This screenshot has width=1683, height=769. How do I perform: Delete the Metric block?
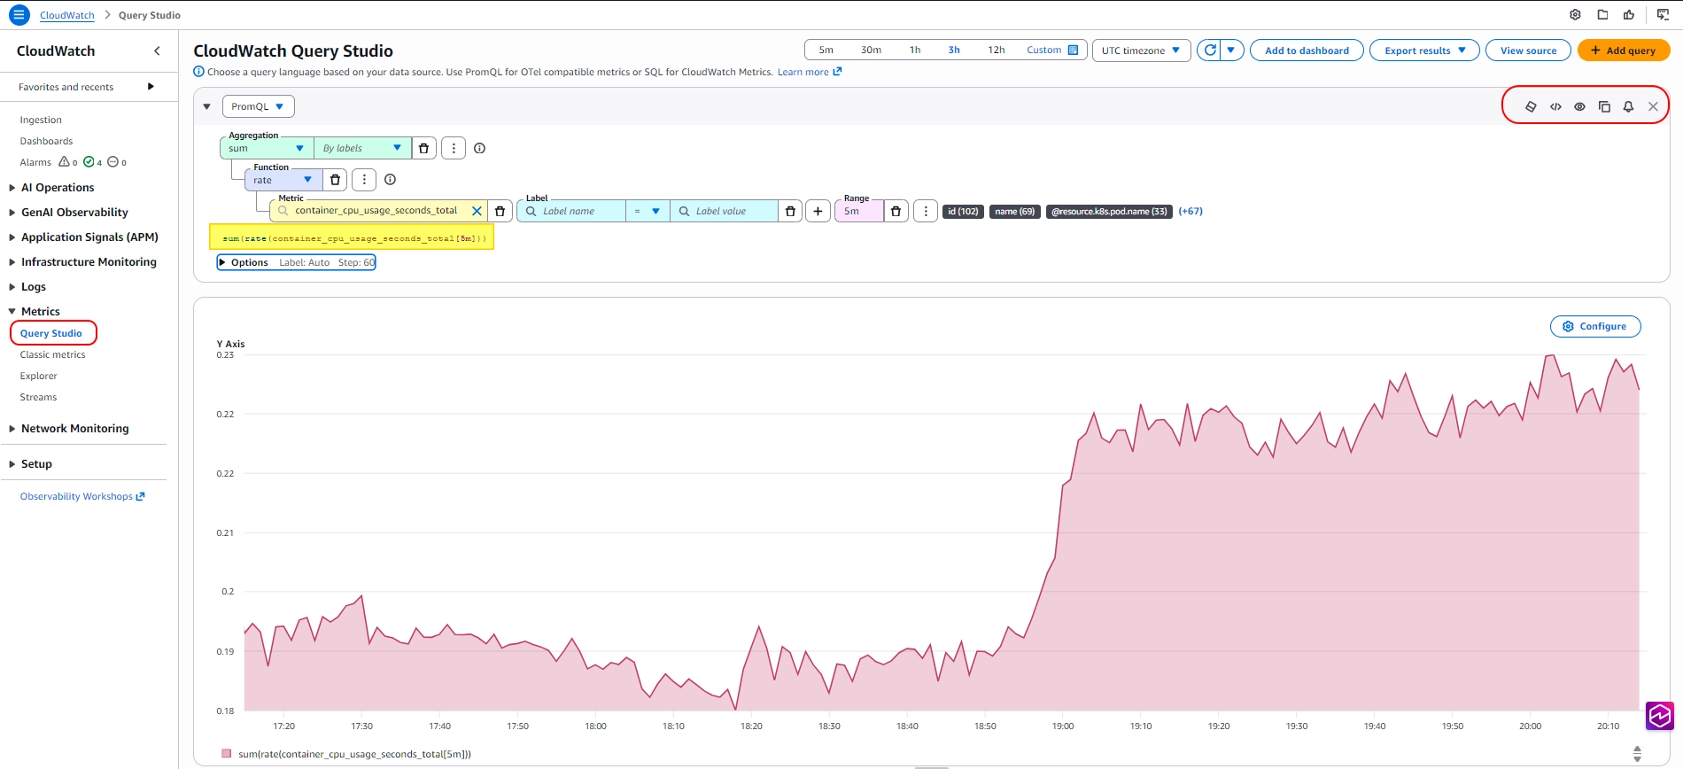500,211
